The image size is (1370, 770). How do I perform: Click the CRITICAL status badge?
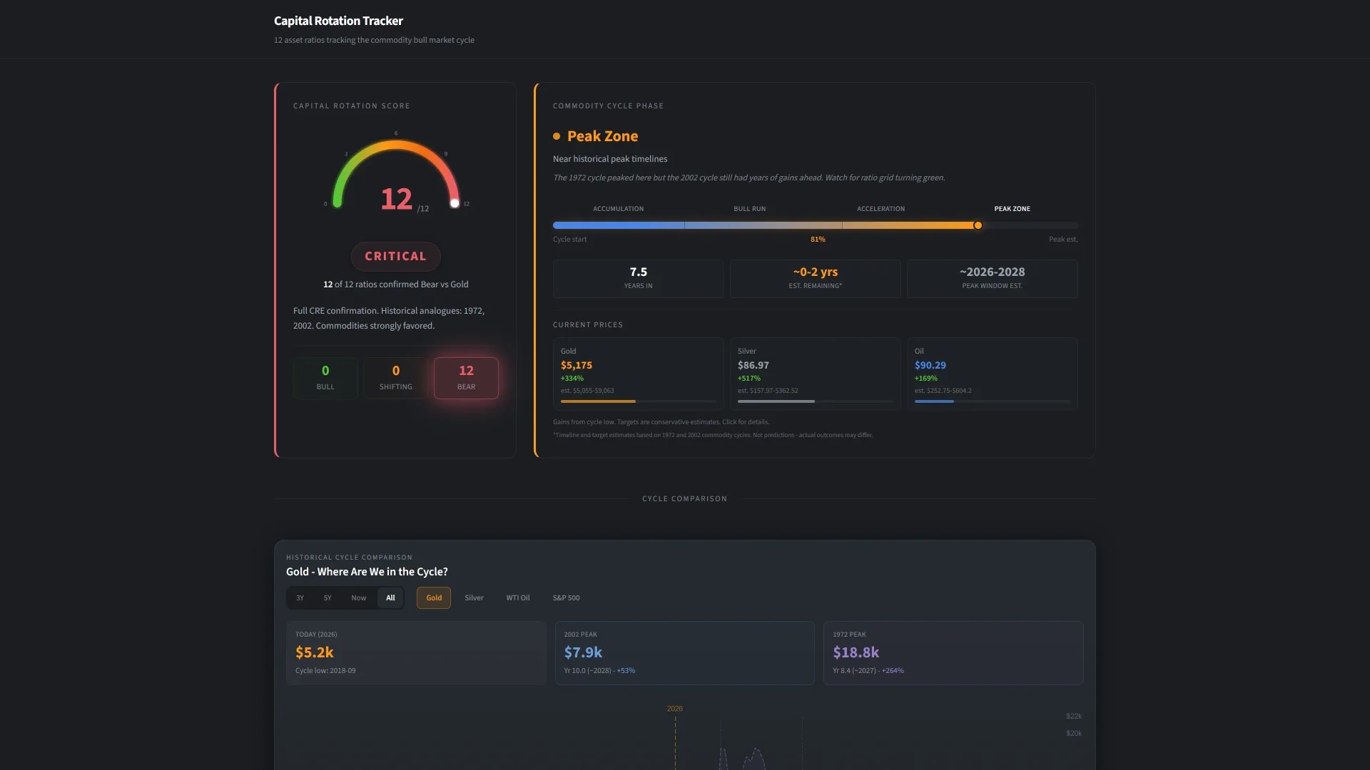[395, 256]
